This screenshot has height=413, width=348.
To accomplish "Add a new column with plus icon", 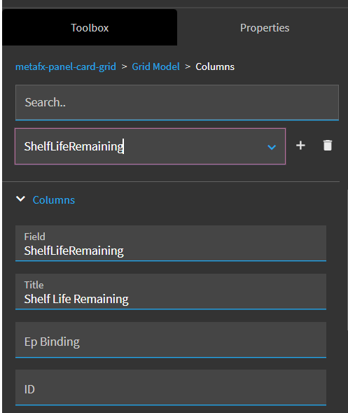I will pos(300,146).
